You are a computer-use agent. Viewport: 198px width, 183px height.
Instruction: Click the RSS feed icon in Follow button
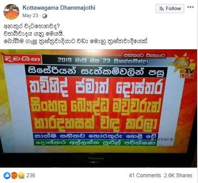coord(161,9)
